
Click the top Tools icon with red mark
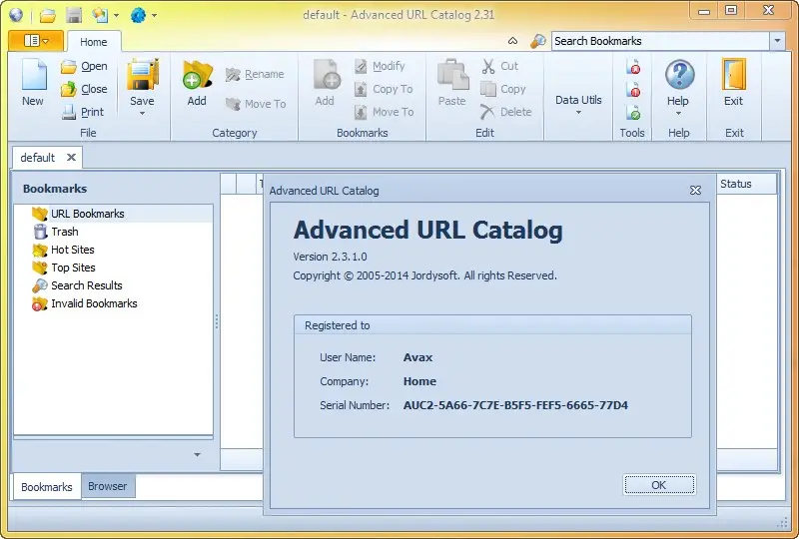coord(633,67)
